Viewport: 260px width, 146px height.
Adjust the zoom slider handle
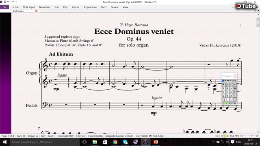252,136
